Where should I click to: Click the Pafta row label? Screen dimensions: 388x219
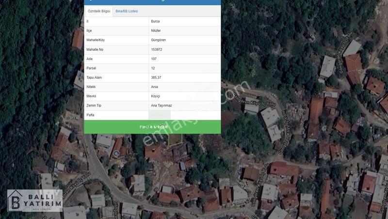pyautogui.click(x=90, y=115)
